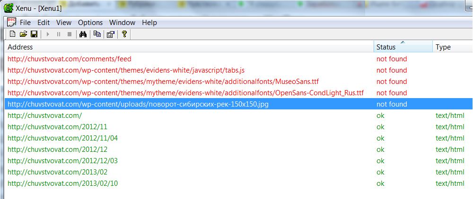Select the chuvstvovat.com/2012/11 address row

coord(57,127)
